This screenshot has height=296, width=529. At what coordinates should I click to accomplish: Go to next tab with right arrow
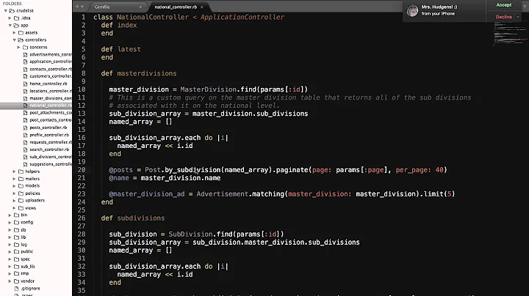click(82, 7)
